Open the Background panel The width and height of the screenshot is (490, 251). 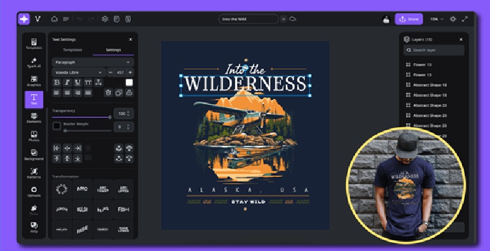[x=34, y=155]
